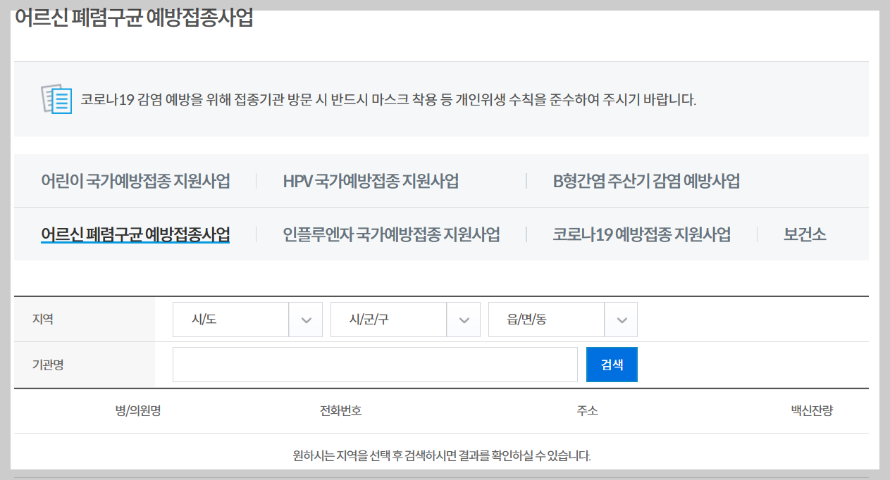Click the document notice icon beside the COVID-19 message

coord(56,98)
